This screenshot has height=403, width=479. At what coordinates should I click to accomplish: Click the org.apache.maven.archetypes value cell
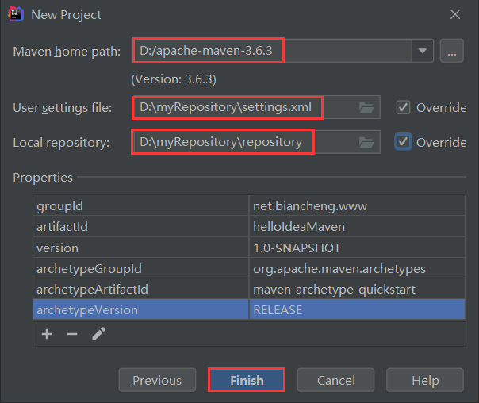[357, 268]
